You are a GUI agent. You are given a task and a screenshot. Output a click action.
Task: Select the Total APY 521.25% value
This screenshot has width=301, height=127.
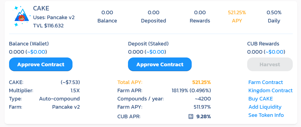coord(201,82)
